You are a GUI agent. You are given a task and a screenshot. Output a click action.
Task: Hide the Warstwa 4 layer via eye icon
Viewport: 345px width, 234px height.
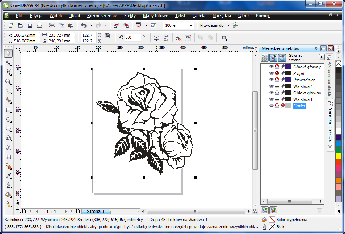click(271, 86)
